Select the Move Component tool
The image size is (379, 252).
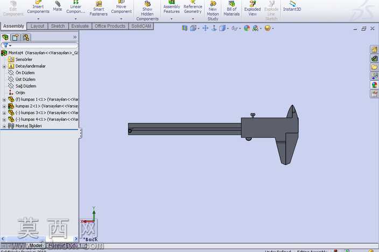121,7
